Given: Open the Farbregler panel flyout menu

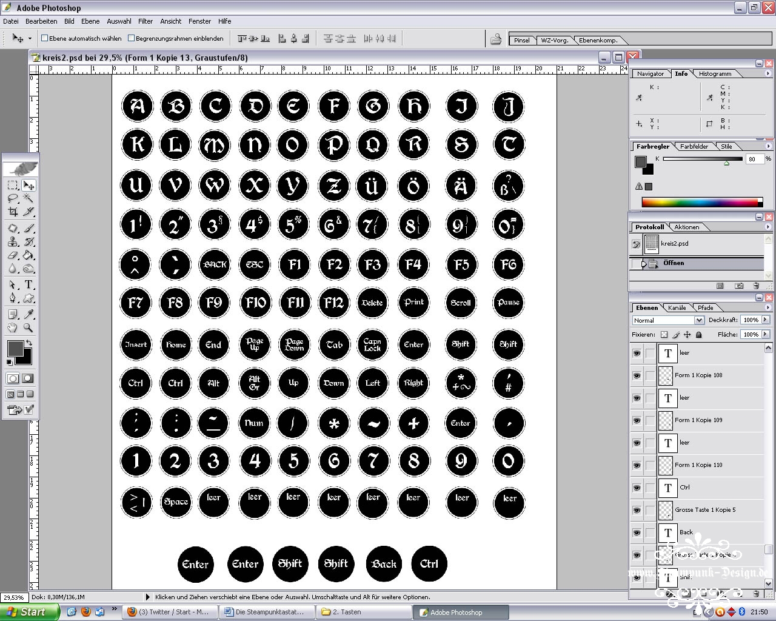Looking at the screenshot, I should coord(768,146).
